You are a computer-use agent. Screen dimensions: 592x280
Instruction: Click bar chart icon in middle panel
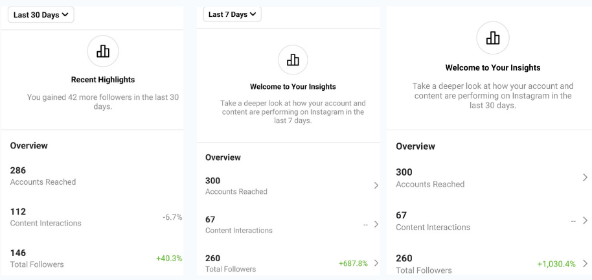tap(293, 60)
